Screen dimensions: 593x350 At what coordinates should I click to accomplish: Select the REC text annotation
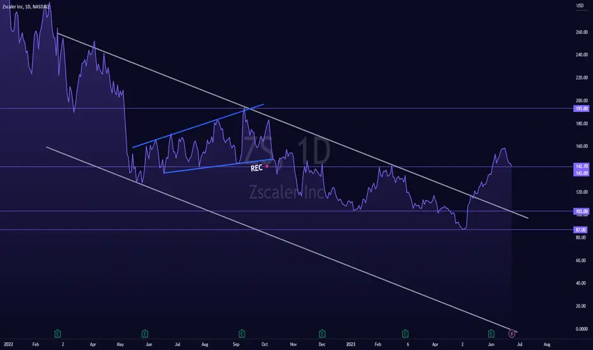click(x=256, y=168)
